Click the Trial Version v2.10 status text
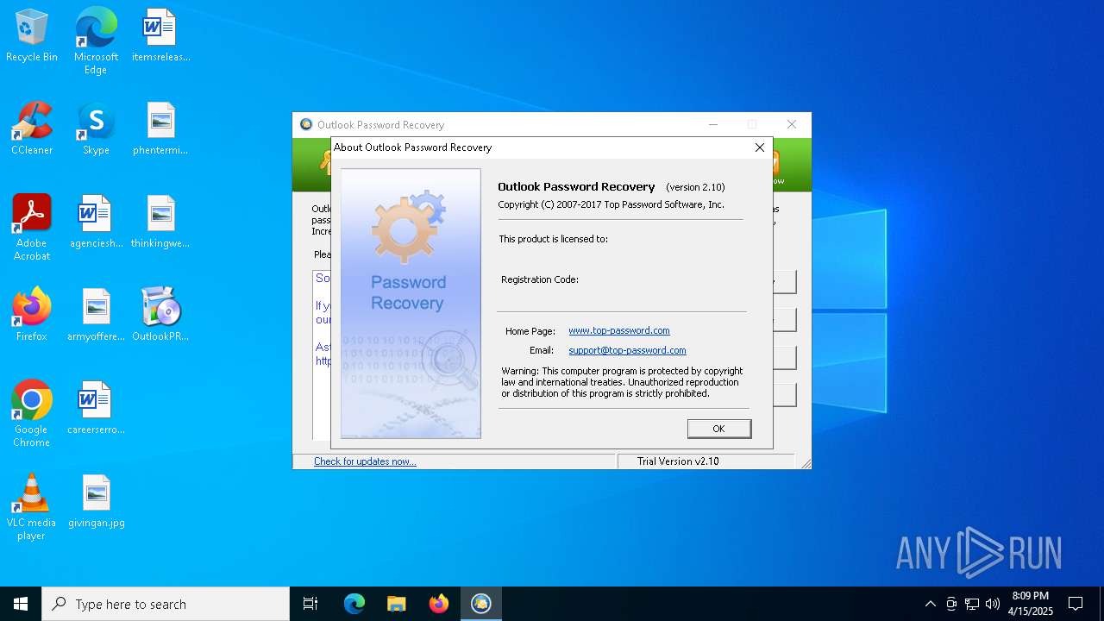Viewport: 1104px width, 621px height. click(678, 461)
